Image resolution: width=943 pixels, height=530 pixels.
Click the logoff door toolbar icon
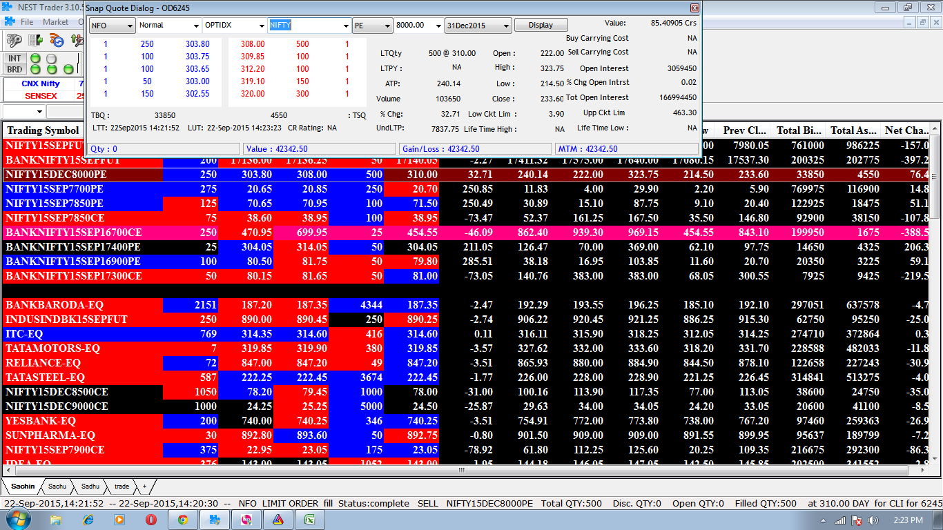tap(35, 40)
